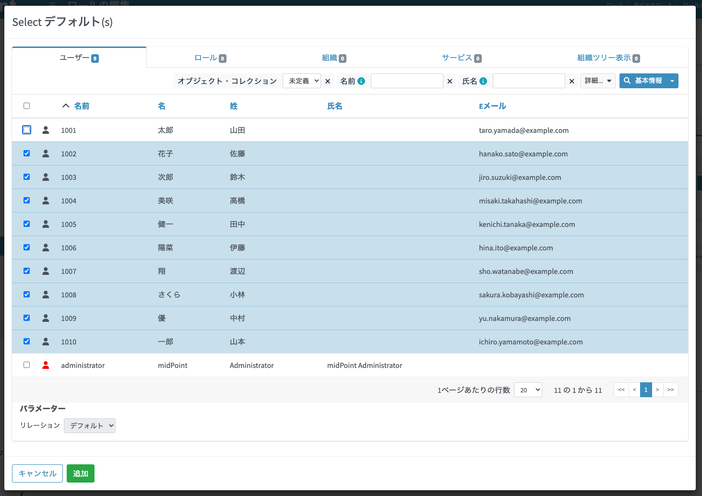The width and height of the screenshot is (702, 496).
Task: Switch to the サービス tab
Action: (x=462, y=58)
